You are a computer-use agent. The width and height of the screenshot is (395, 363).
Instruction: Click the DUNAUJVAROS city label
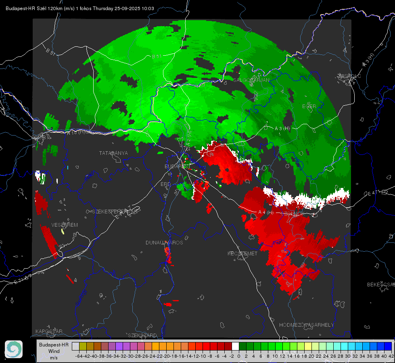pyautogui.click(x=164, y=242)
